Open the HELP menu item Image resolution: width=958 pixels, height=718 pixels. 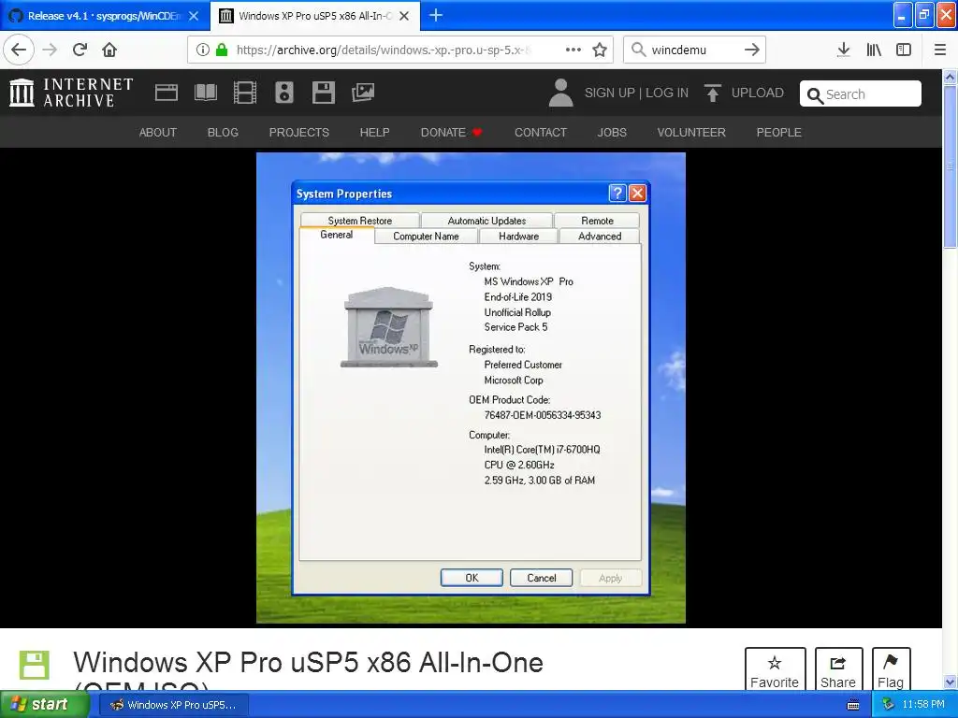click(x=374, y=133)
